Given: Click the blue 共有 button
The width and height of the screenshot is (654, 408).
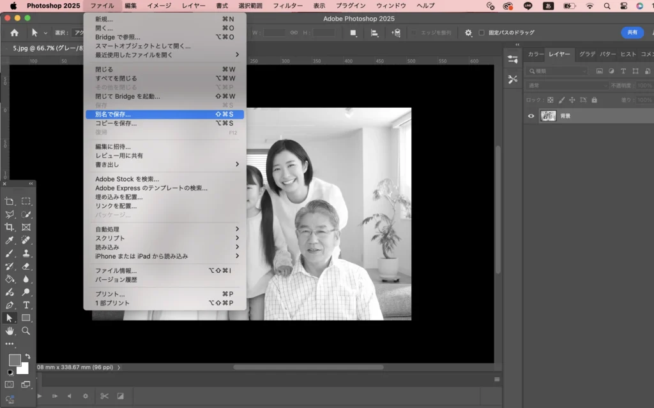Looking at the screenshot, I should (x=632, y=33).
